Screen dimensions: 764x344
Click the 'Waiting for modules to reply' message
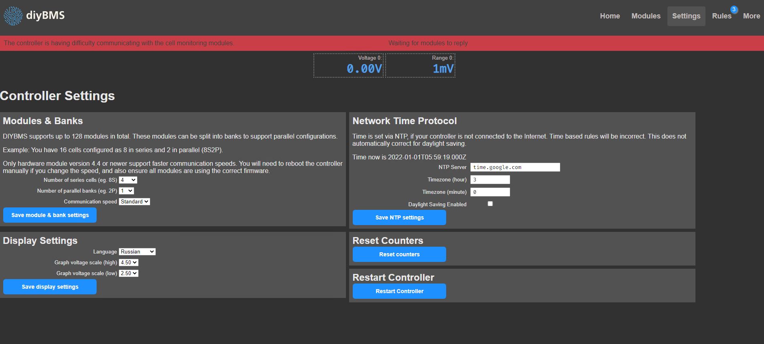point(428,43)
